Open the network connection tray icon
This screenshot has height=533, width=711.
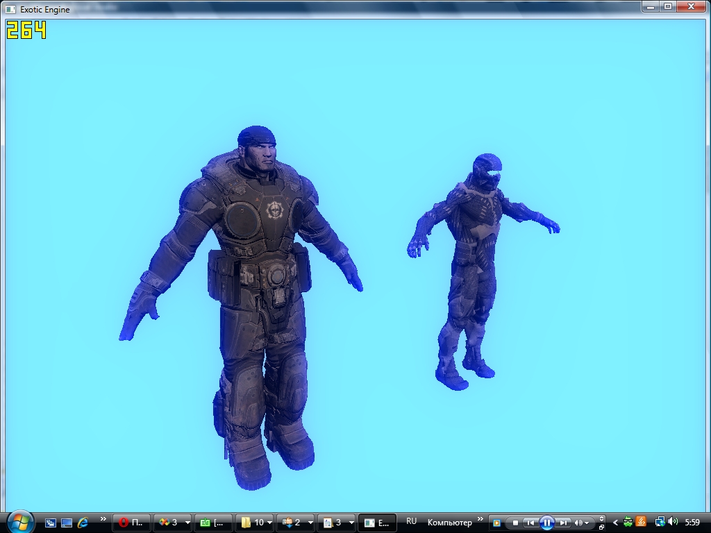[660, 523]
